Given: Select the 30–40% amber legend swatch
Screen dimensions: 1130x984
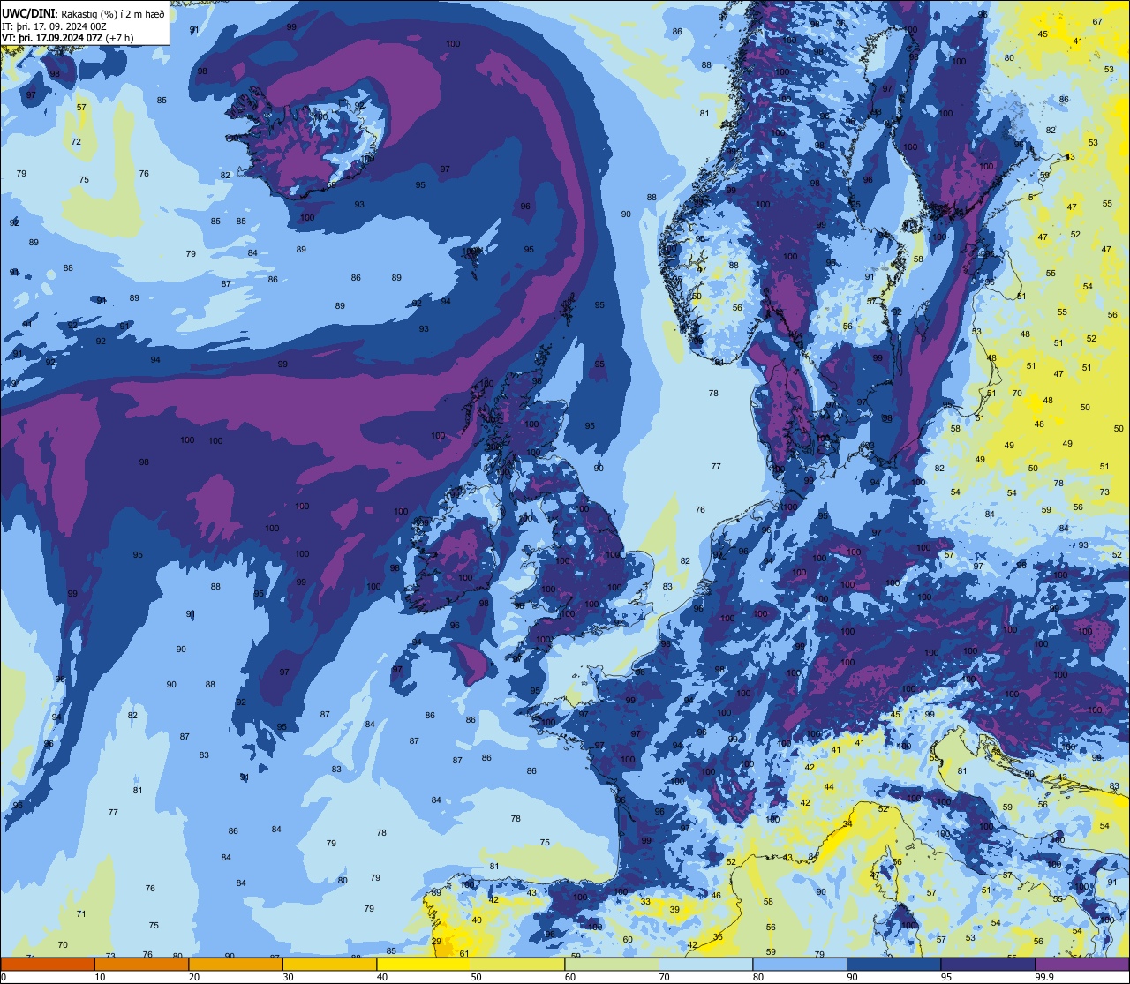Looking at the screenshot, I should pyautogui.click(x=329, y=965).
